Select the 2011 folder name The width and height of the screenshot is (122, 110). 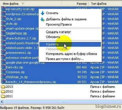coord(9,96)
